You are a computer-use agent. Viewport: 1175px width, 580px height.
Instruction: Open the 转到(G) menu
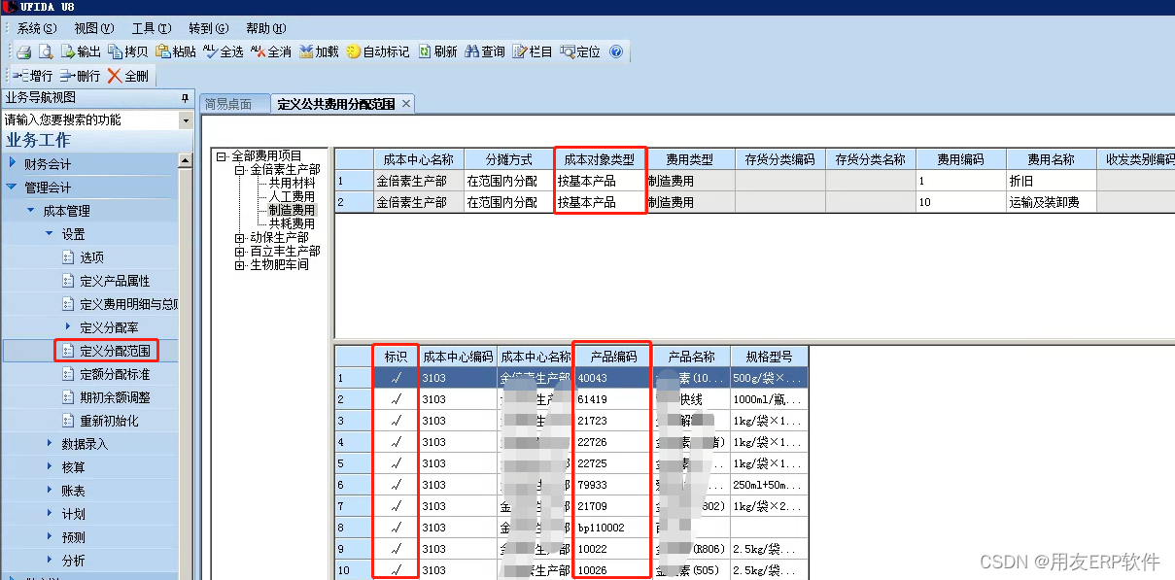pos(208,28)
